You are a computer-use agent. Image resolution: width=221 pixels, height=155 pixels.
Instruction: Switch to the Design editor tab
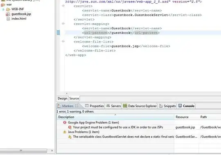point(63,98)
